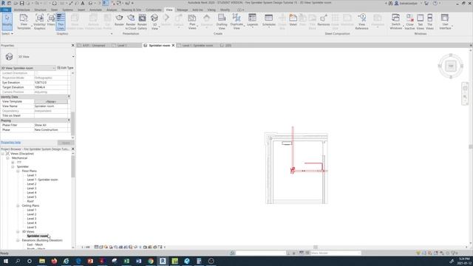This screenshot has width=473, height=266.
Task: Switch to the Collaborate ribbon tab
Action: tap(154, 10)
